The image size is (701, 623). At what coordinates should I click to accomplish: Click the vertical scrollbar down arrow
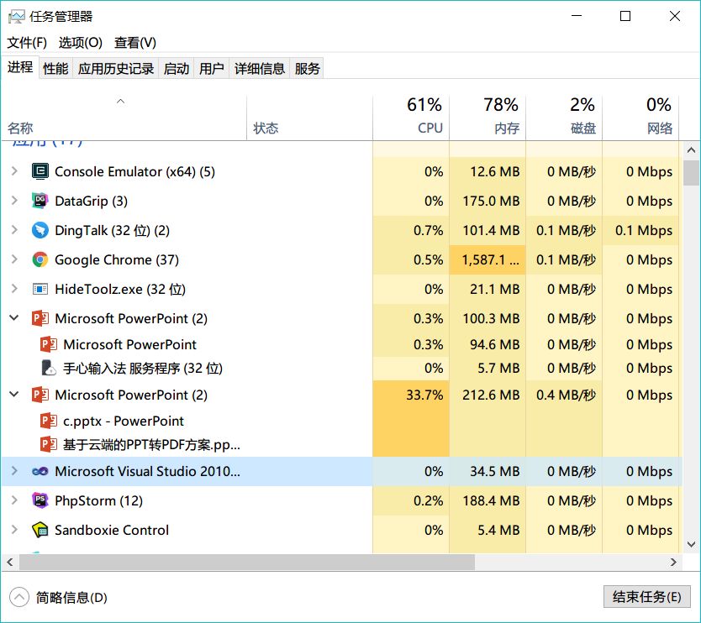pyautogui.click(x=691, y=544)
